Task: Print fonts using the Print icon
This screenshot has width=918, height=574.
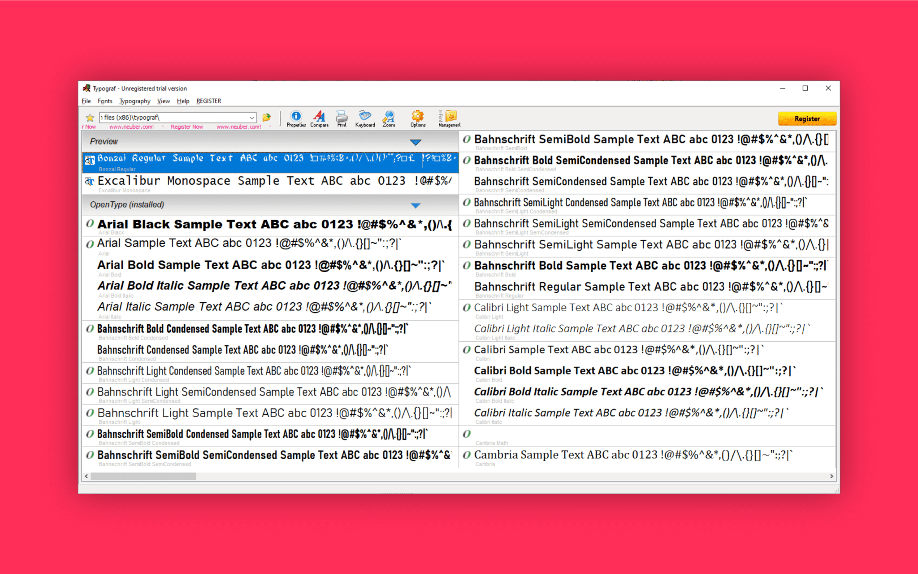Action: pos(342,119)
